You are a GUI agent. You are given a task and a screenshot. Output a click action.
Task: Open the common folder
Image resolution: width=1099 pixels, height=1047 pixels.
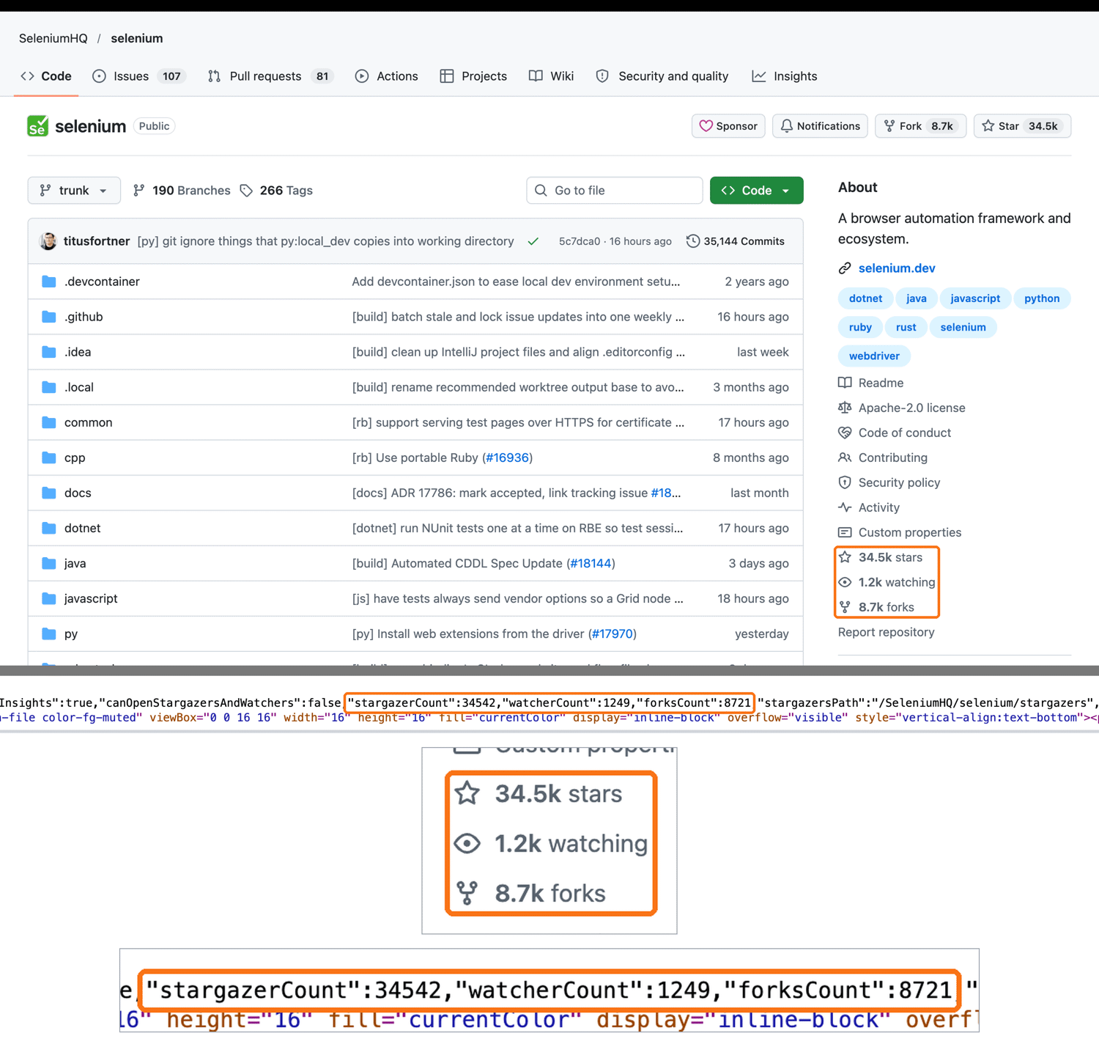89,422
